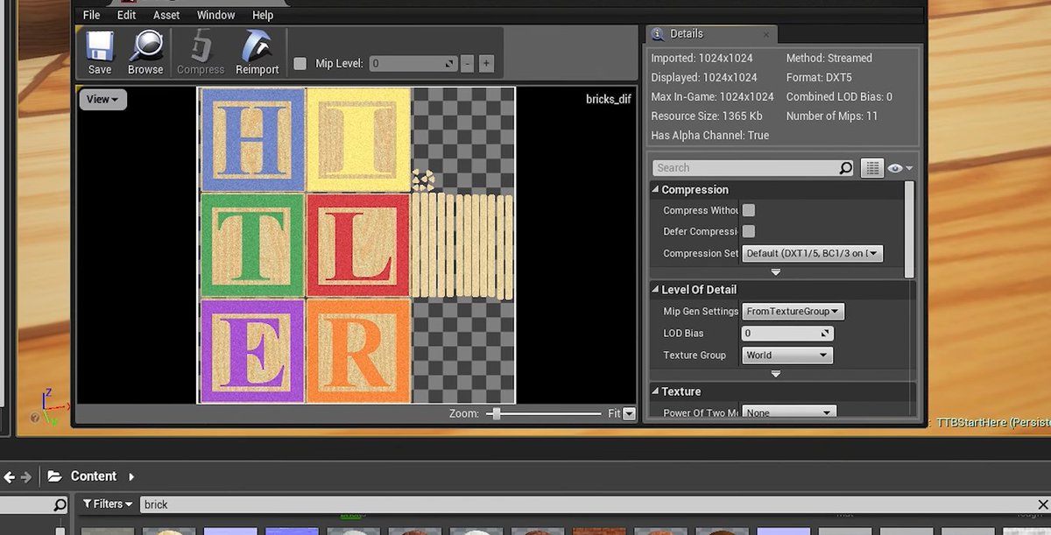1051x535 pixels.
Task: Click the Content folder icon
Action: (54, 476)
